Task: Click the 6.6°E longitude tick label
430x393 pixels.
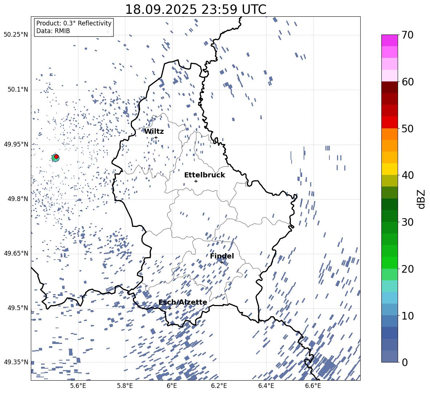Action: [x=313, y=386]
